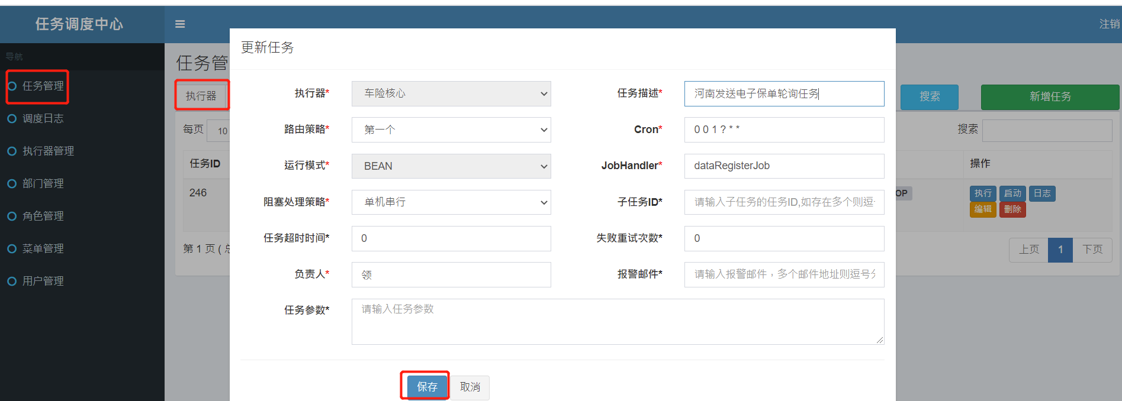Click page 1 pagination button
Screen dimensions: 1122x401
(x=1060, y=250)
